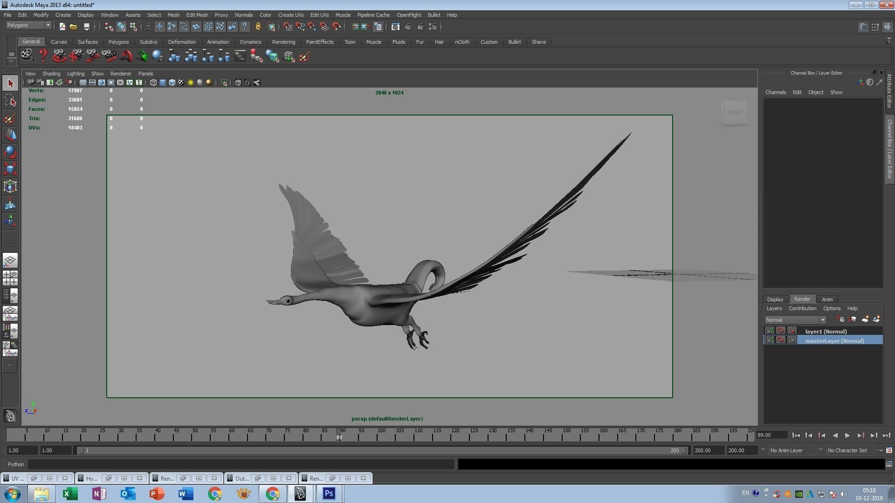Choose the Show Manipulator tool
895x503 pixels.
10,221
